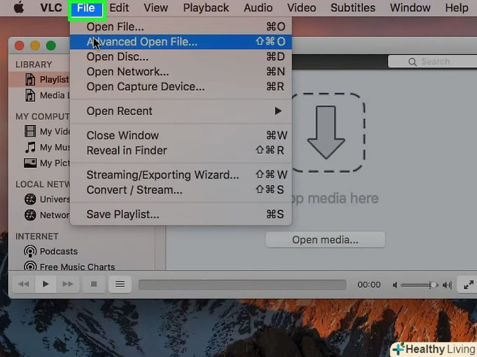Click the search magnifier icon
Screen dimensions: 477x357
pos(412,62)
